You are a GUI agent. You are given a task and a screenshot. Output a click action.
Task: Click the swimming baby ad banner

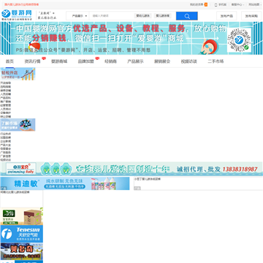pyautogui.click(x=131, y=169)
